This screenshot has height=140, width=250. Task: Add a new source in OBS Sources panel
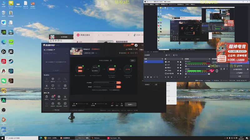(166, 77)
